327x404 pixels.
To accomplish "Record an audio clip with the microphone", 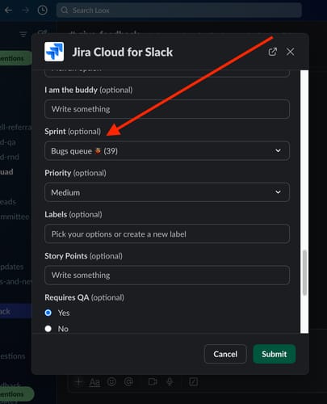I will [170, 381].
